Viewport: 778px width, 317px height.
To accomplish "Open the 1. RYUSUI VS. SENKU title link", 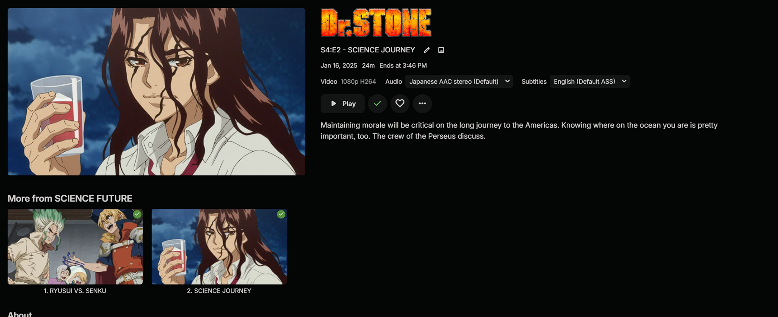I will click(75, 291).
